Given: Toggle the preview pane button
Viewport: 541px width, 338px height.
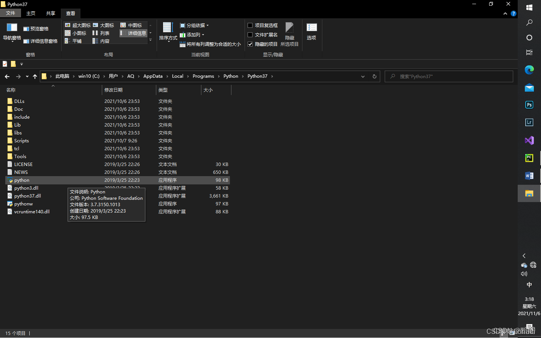Looking at the screenshot, I should (x=36, y=29).
